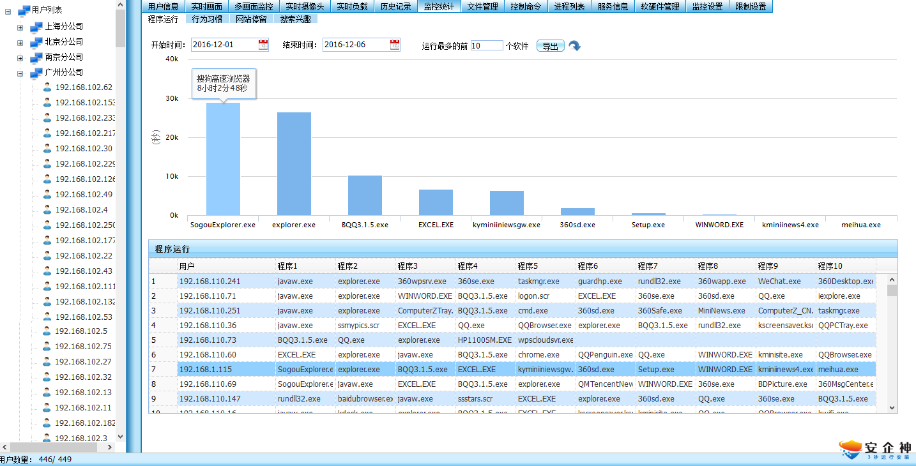This screenshot has height=466, width=916.
Task: Click the refresh arrow icon beside 导出
Action: coord(575,46)
